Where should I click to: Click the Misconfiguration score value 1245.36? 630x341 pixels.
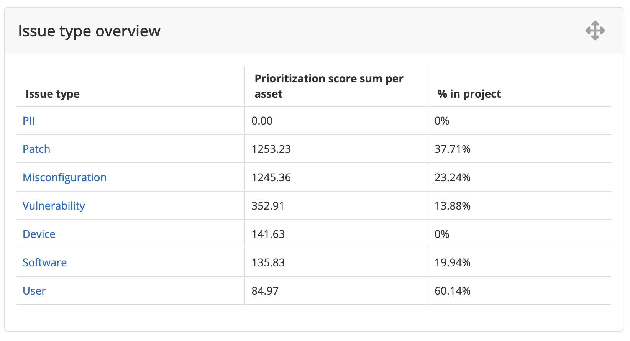[271, 177]
